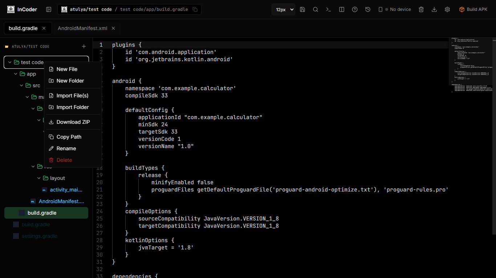
Task: Close the AndroidManifest.xml tab
Action: click(113, 28)
